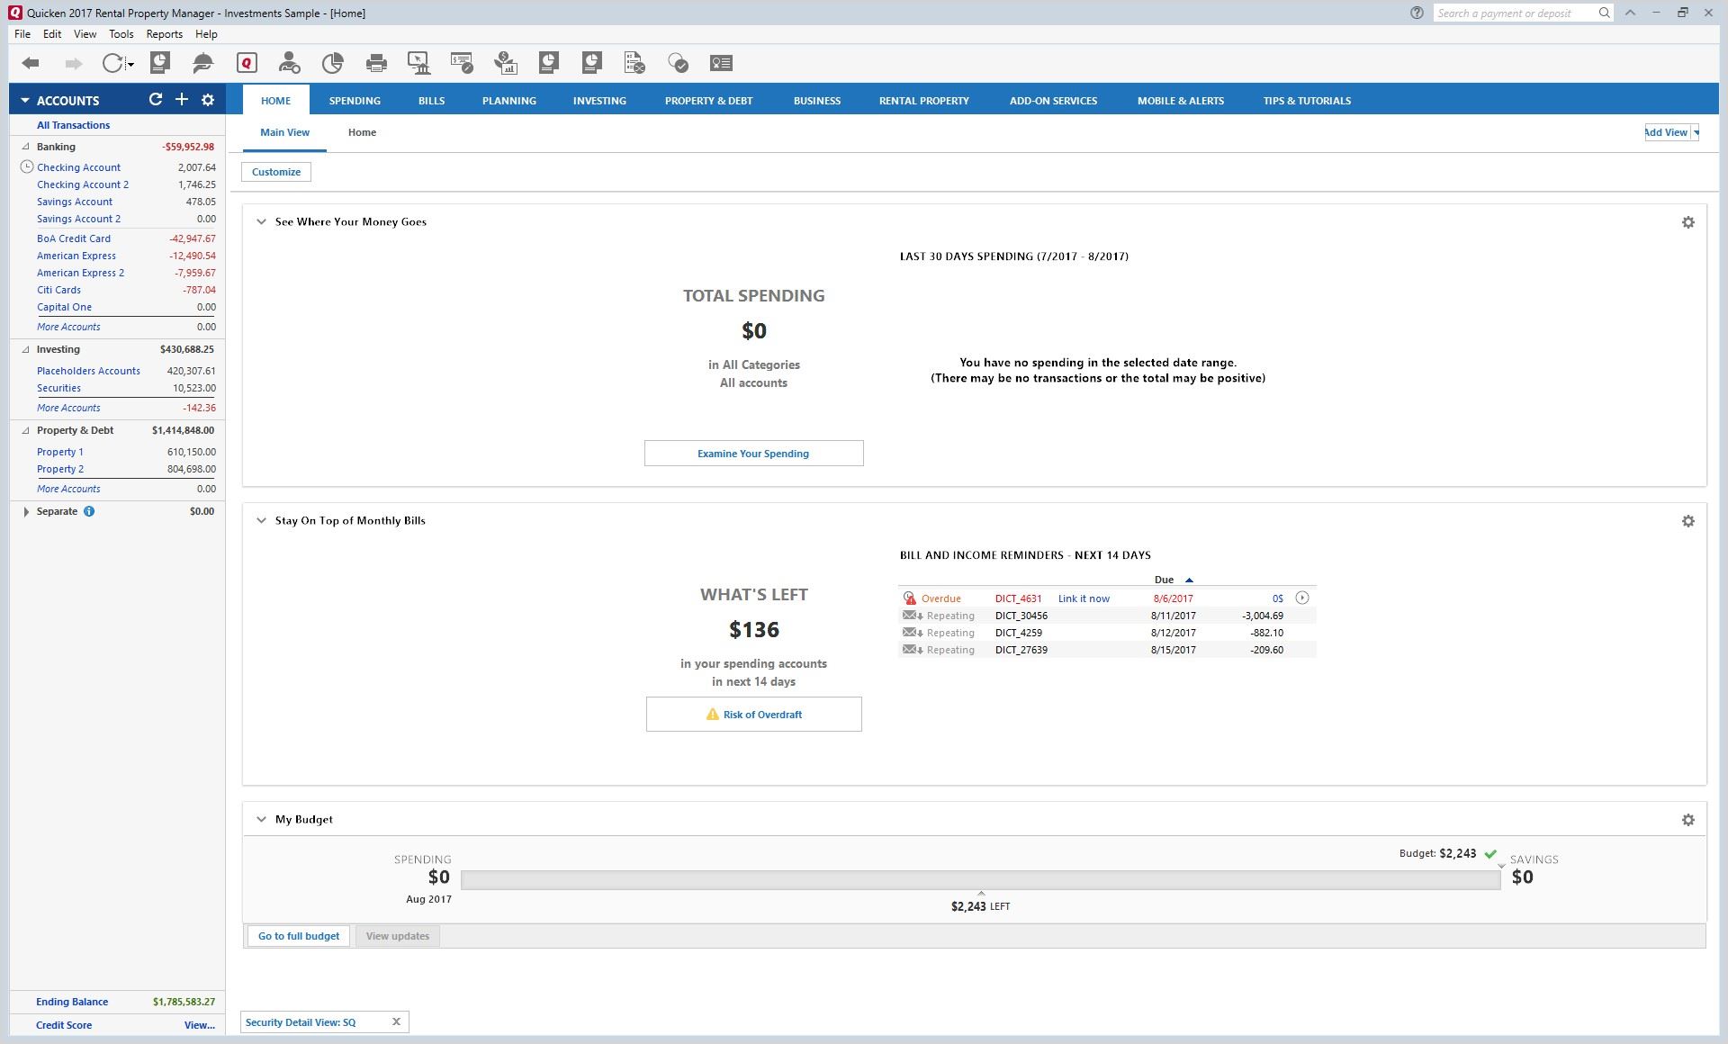Click the pie chart toolbar icon
This screenshot has width=1728, height=1044.
332,63
